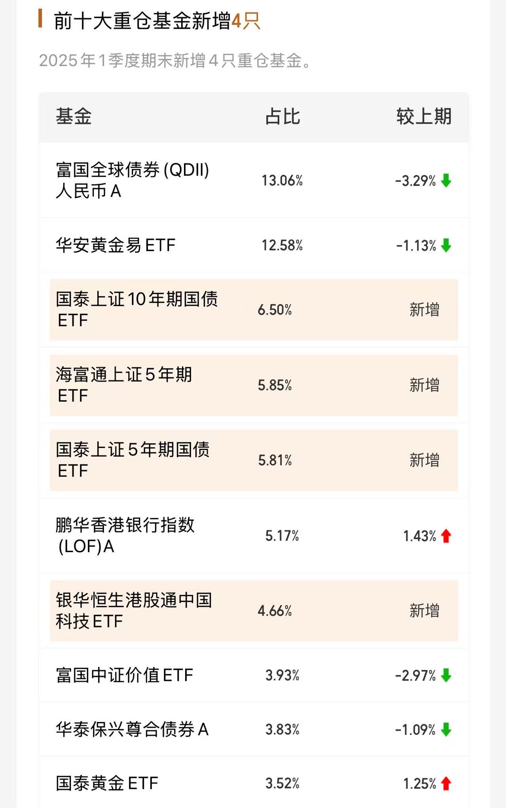
Task: Select 国泰上证5年期国债ETF row
Action: click(254, 460)
